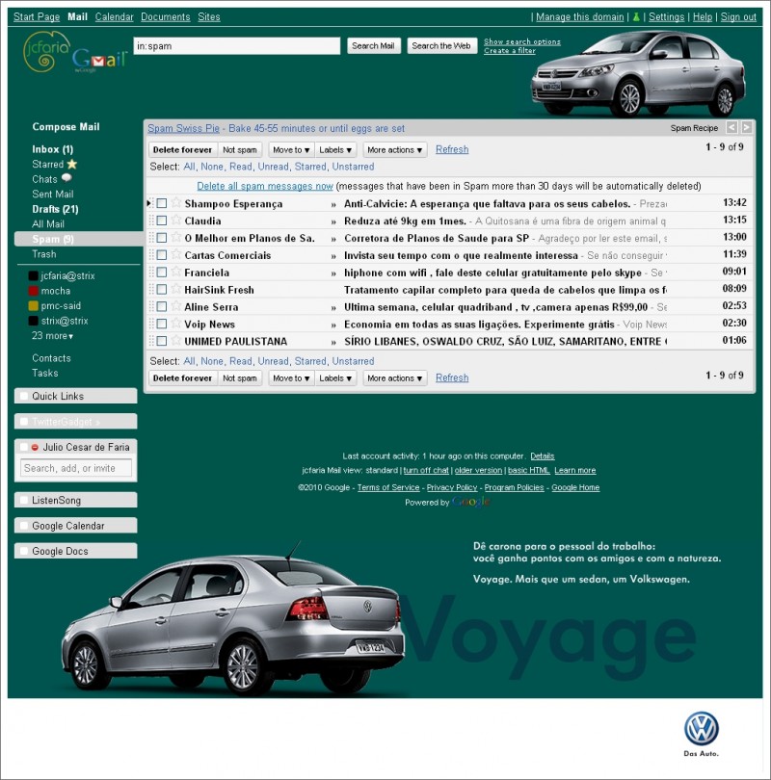The width and height of the screenshot is (771, 780).
Task: Go to previous Spam Recipe clip
Action: 731,127
